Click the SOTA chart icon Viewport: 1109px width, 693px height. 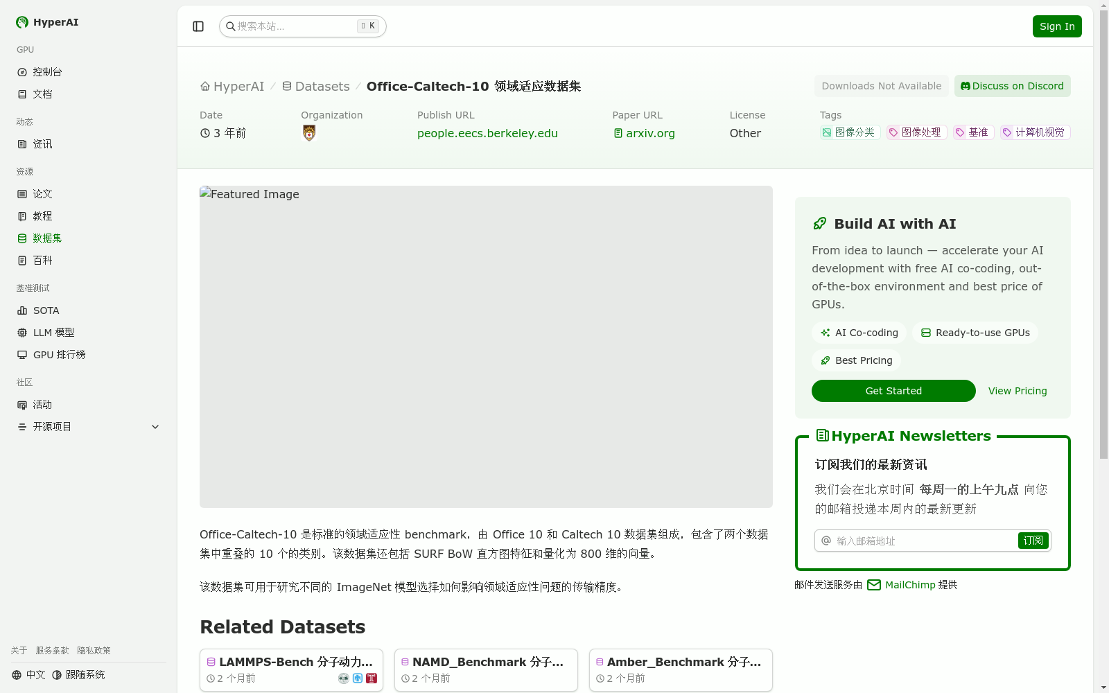22,310
